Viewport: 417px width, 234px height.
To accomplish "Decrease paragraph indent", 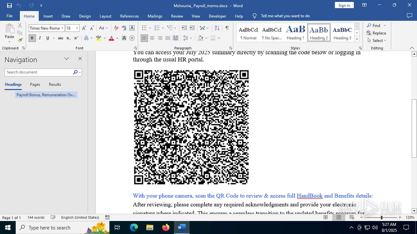I will pyautogui.click(x=184, y=28).
